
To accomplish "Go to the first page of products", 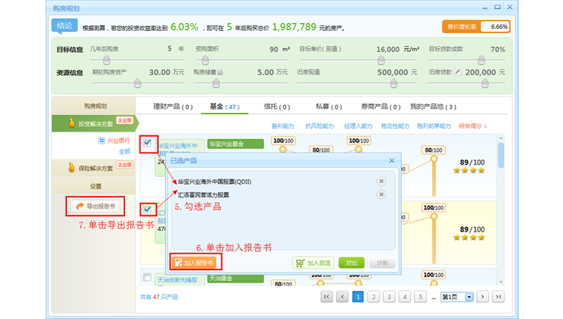I will click(x=327, y=296).
